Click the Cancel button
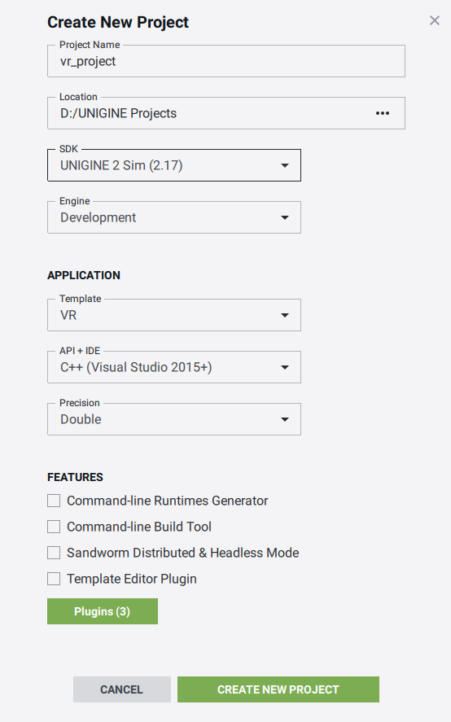Screen dimensions: 451x722 tap(121, 689)
